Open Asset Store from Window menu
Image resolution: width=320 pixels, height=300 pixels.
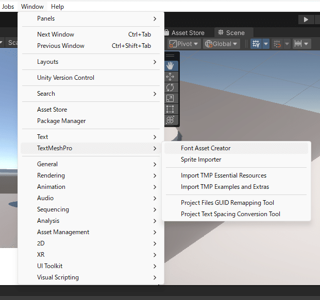point(91,110)
